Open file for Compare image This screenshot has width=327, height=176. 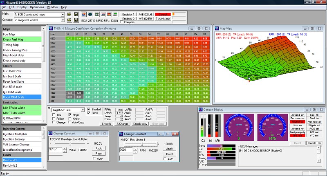point(69,20)
